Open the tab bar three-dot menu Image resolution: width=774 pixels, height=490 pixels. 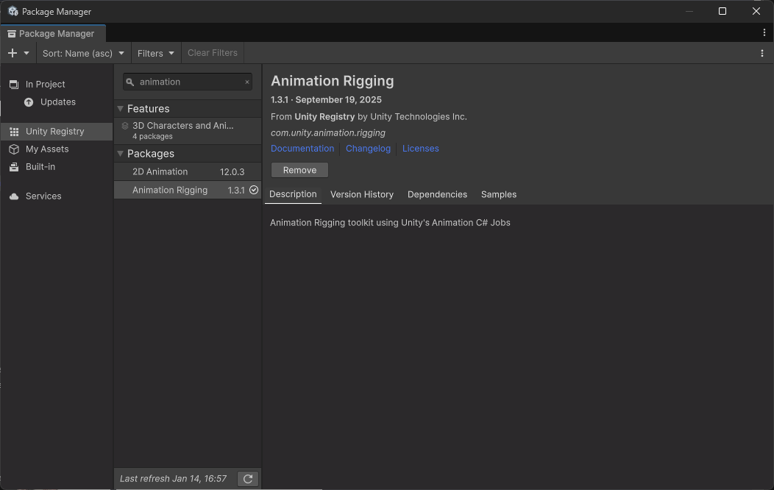[x=764, y=32]
